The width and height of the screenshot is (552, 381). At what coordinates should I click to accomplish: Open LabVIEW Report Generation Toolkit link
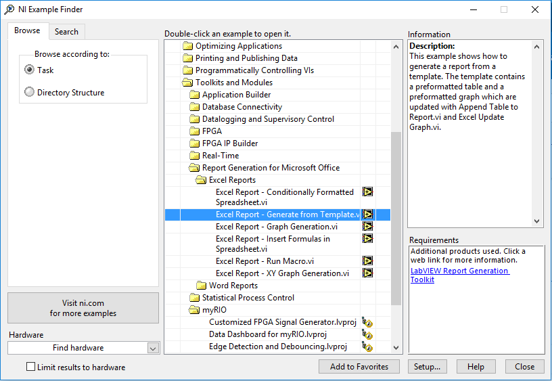pos(460,275)
